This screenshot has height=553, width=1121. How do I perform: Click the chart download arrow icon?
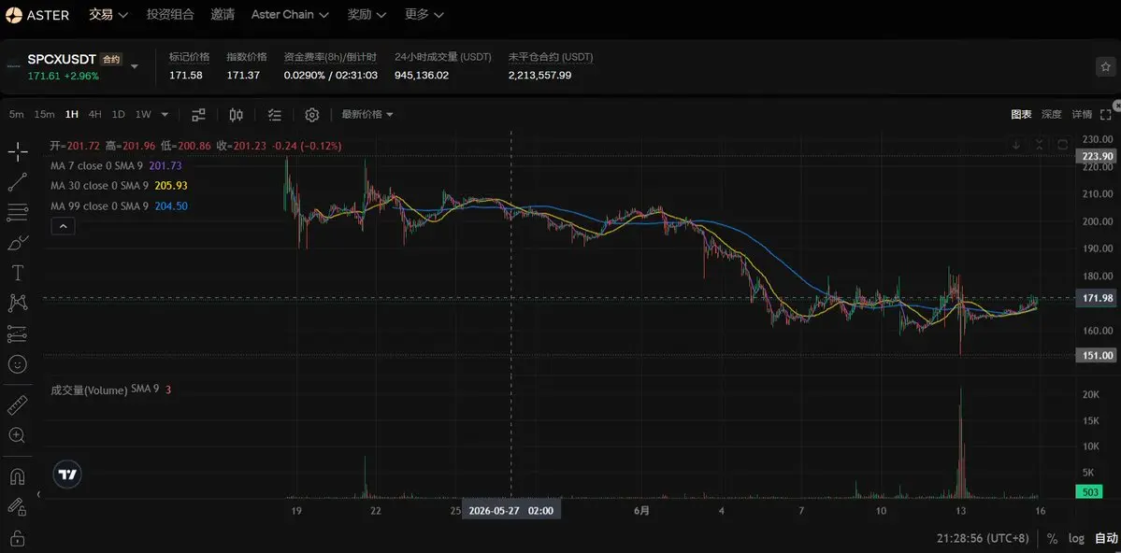(1016, 145)
